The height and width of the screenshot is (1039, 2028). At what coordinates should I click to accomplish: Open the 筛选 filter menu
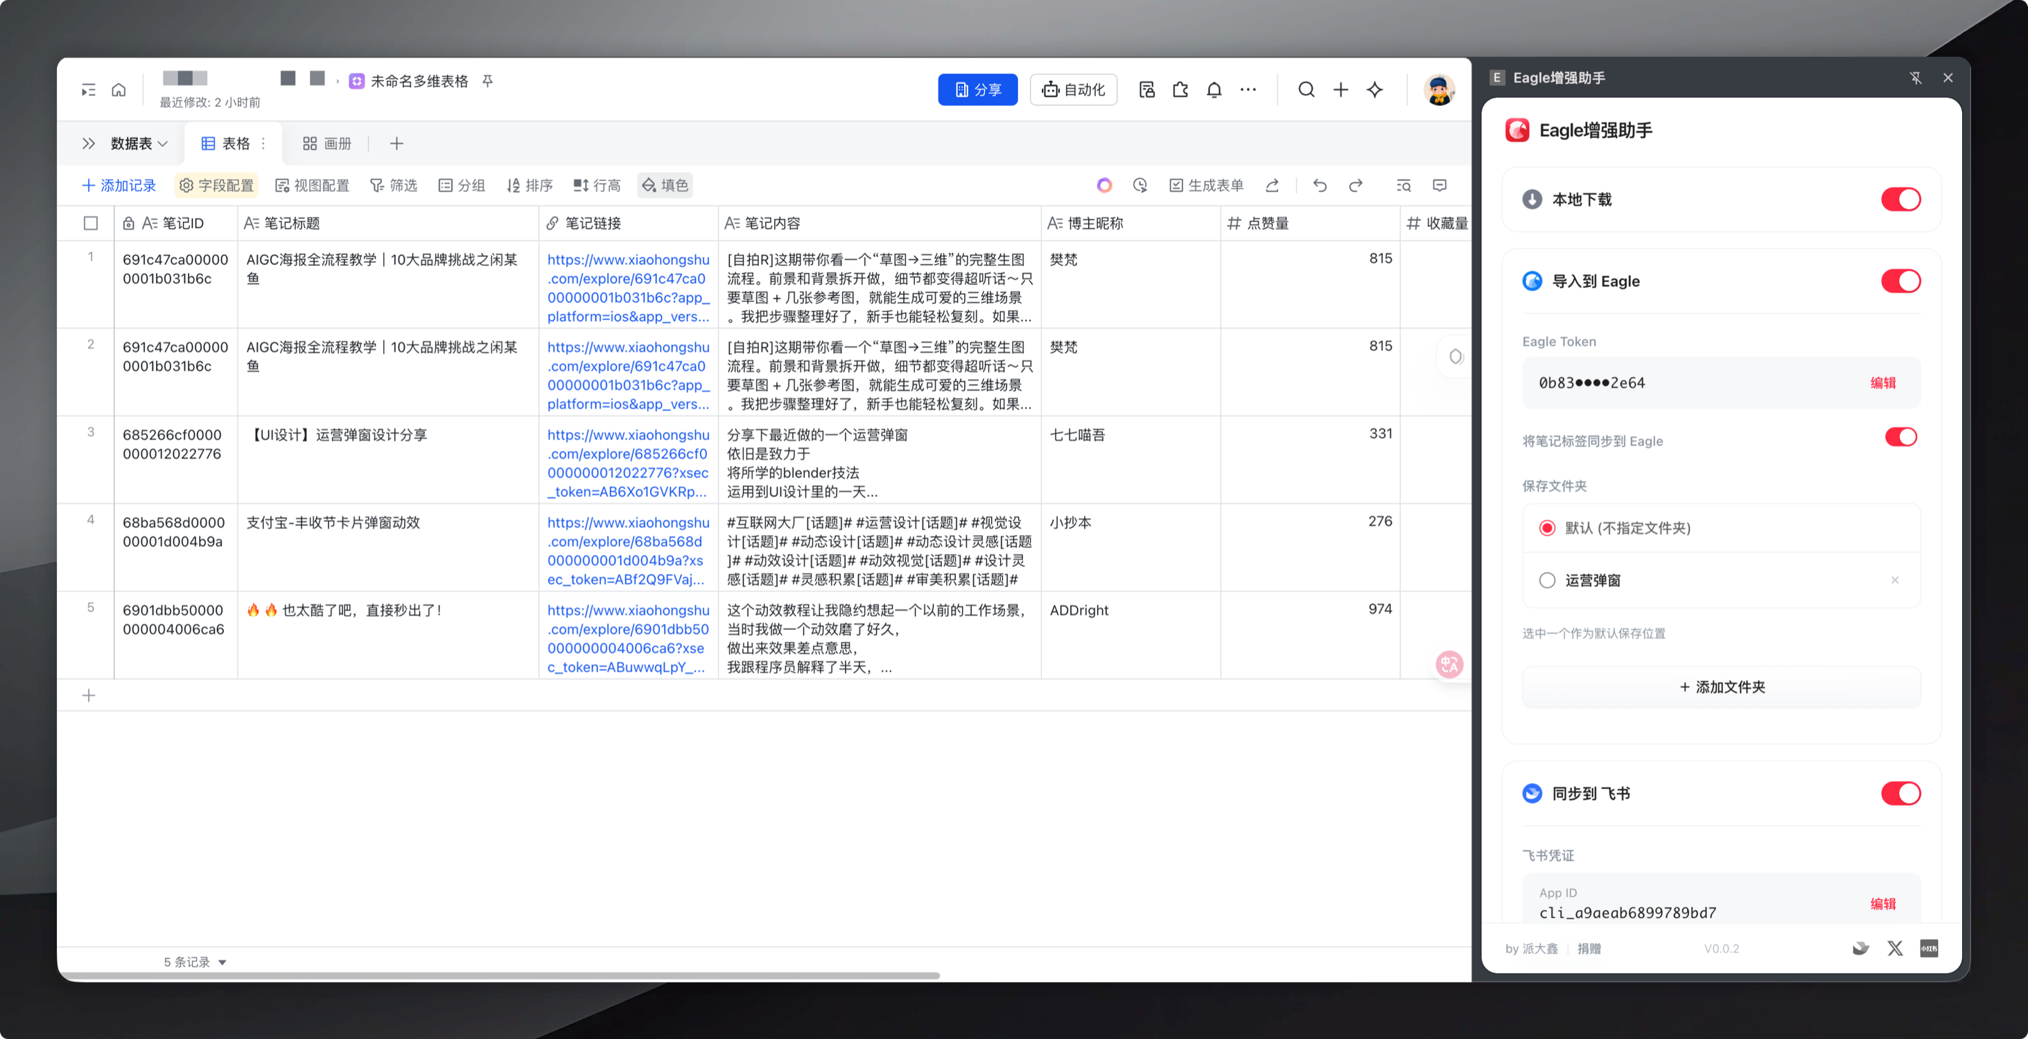(394, 186)
